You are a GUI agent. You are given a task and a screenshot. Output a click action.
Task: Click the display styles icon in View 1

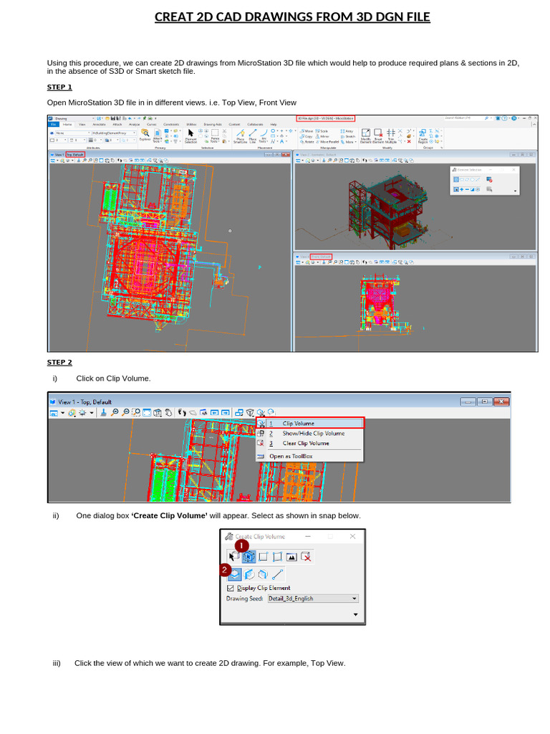coord(72,413)
